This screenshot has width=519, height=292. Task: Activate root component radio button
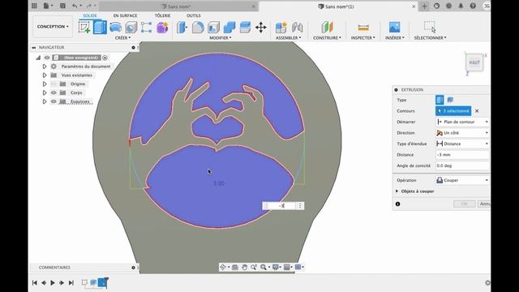pyautogui.click(x=105, y=58)
